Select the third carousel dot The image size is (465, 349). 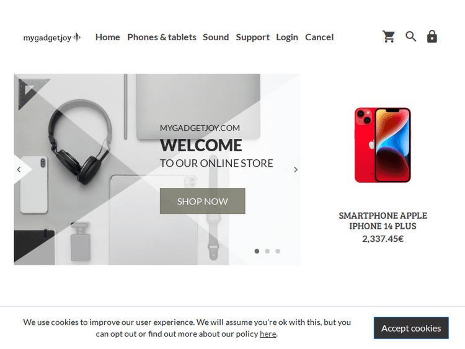point(278,251)
